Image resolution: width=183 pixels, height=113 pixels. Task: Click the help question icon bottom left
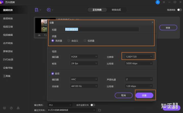11,108
